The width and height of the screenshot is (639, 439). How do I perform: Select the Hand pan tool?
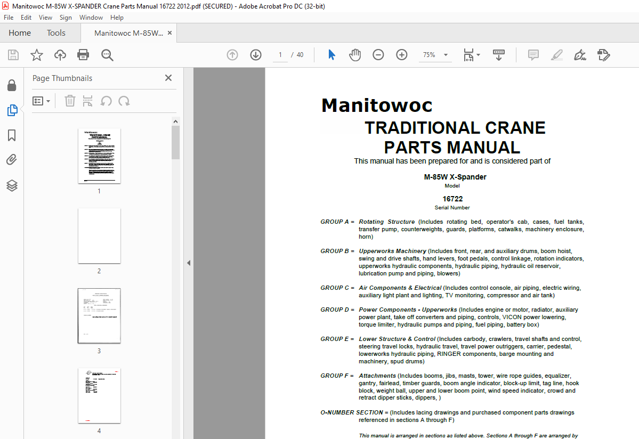click(355, 55)
